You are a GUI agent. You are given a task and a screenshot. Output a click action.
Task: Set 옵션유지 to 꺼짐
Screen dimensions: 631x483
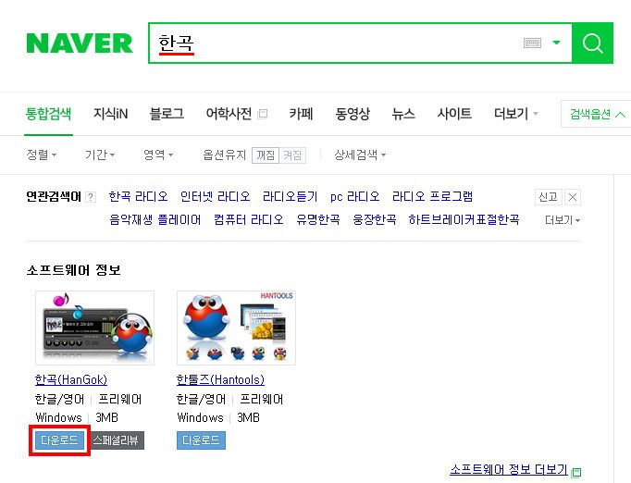pos(266,155)
